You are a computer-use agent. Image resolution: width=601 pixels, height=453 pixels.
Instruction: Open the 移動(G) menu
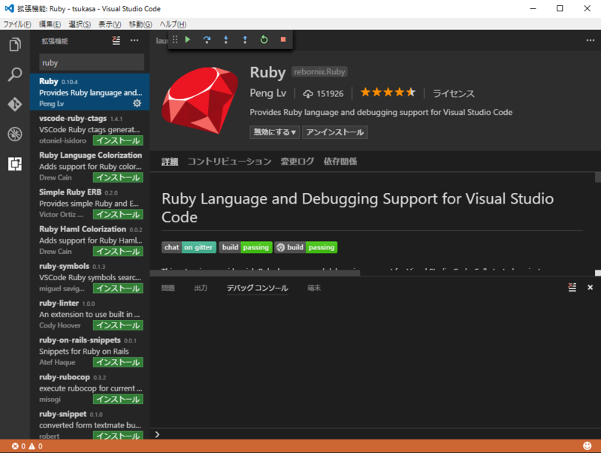click(140, 24)
